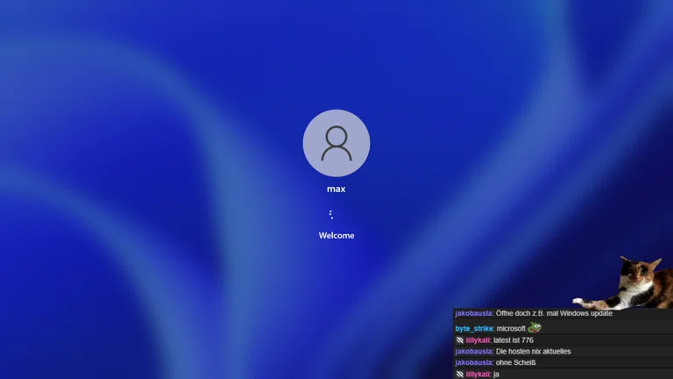The width and height of the screenshot is (673, 379).
Task: Select the username label max
Action: tap(336, 189)
